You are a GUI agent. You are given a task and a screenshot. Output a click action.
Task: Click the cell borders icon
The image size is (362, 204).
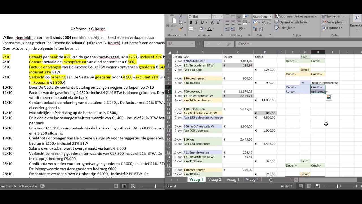[191, 29]
